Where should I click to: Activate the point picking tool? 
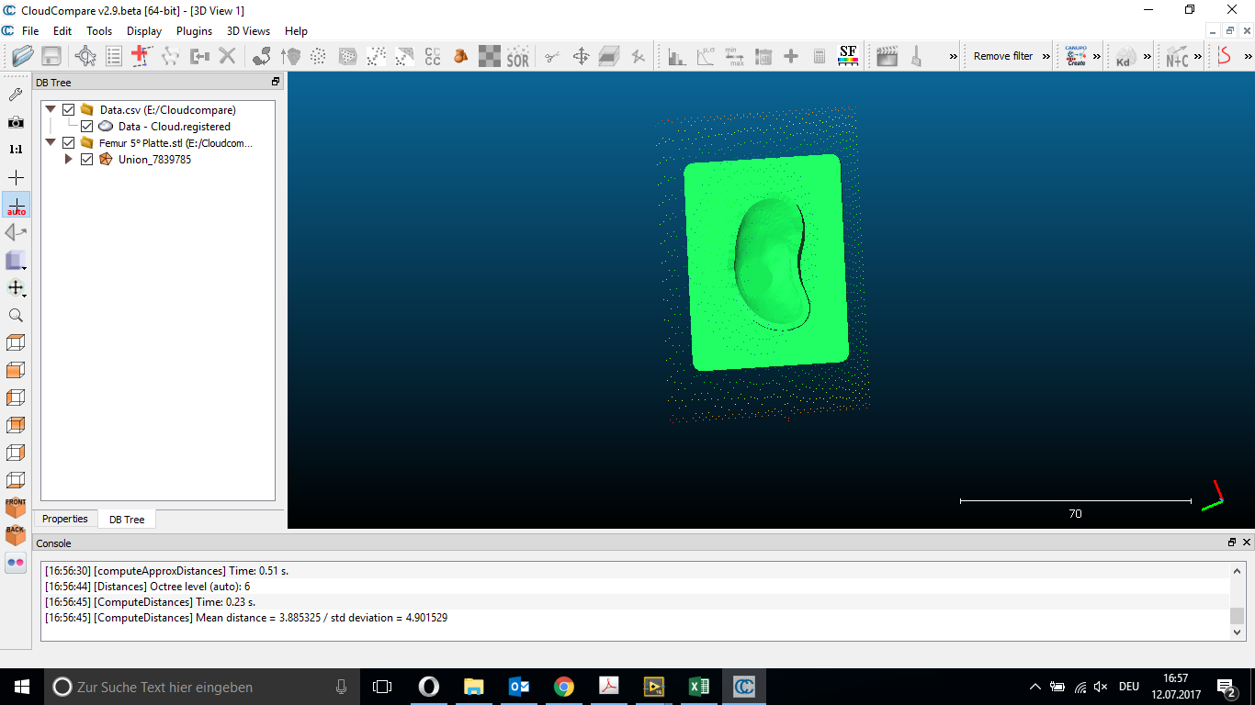[x=85, y=56]
